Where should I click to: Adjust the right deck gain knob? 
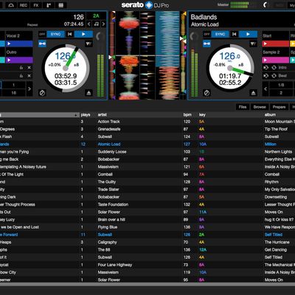(x=194, y=36)
